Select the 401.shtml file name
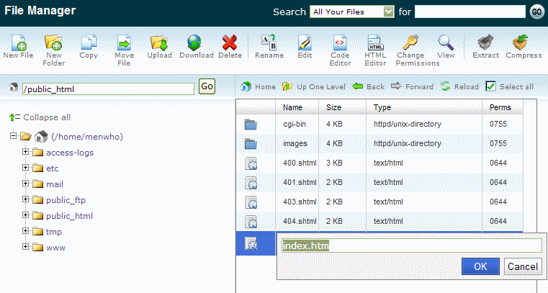 (300, 182)
